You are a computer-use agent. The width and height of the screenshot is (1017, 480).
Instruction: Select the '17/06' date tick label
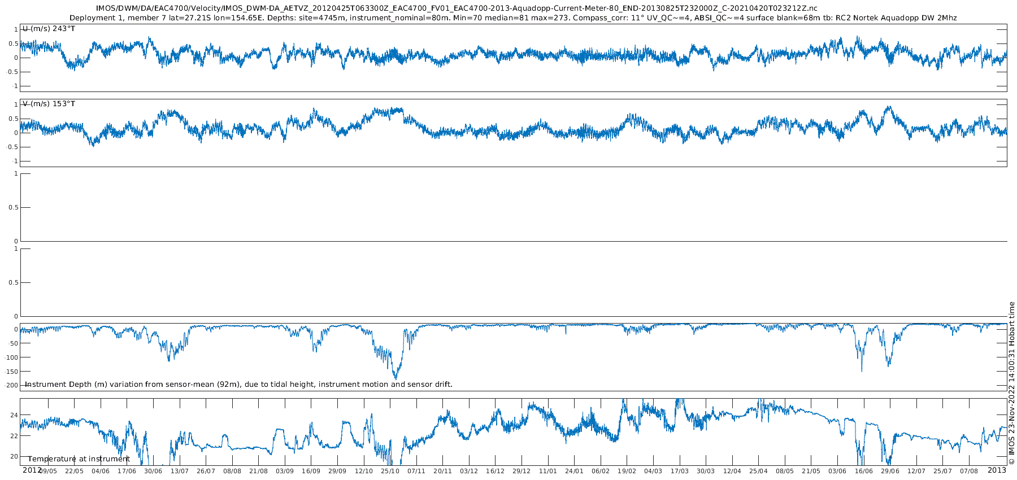tap(127, 471)
